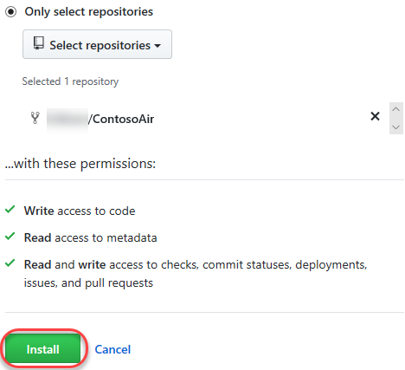The image size is (405, 370).
Task: Click the /ContosoAir repository name
Action: pyautogui.click(x=121, y=119)
